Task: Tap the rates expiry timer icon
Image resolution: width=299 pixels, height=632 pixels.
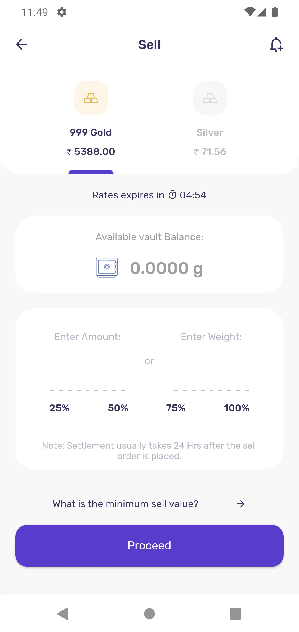Action: pyautogui.click(x=172, y=195)
